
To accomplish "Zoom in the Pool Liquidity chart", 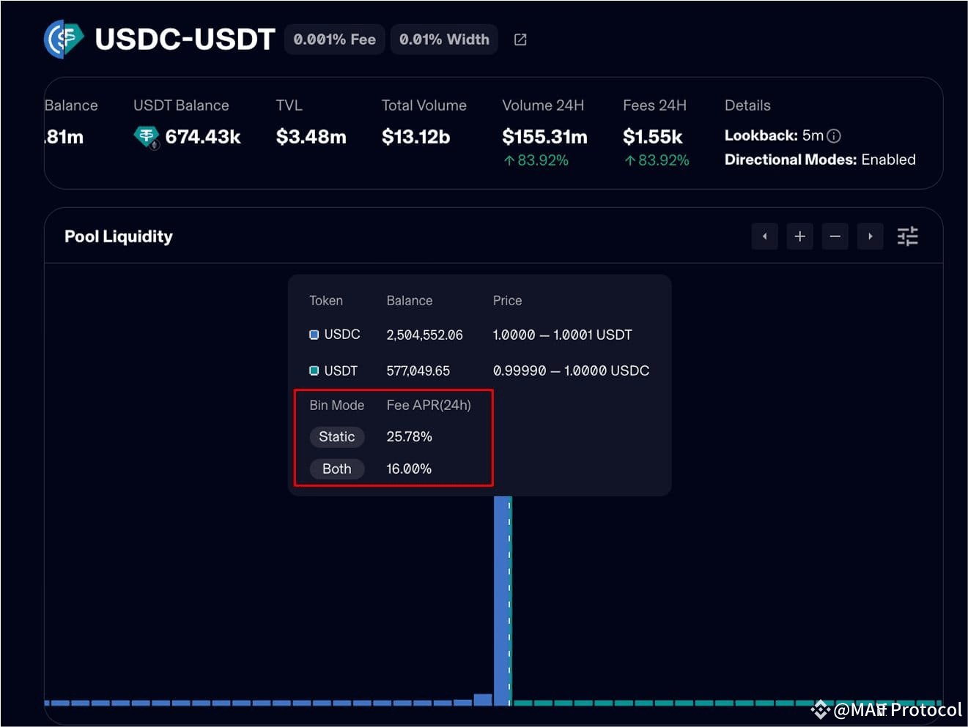I will point(799,236).
